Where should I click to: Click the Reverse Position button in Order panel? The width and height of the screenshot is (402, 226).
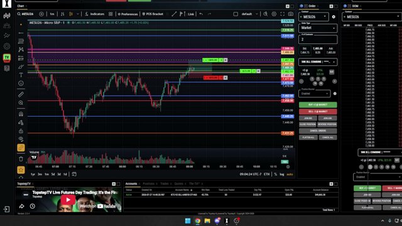[x=327, y=124]
